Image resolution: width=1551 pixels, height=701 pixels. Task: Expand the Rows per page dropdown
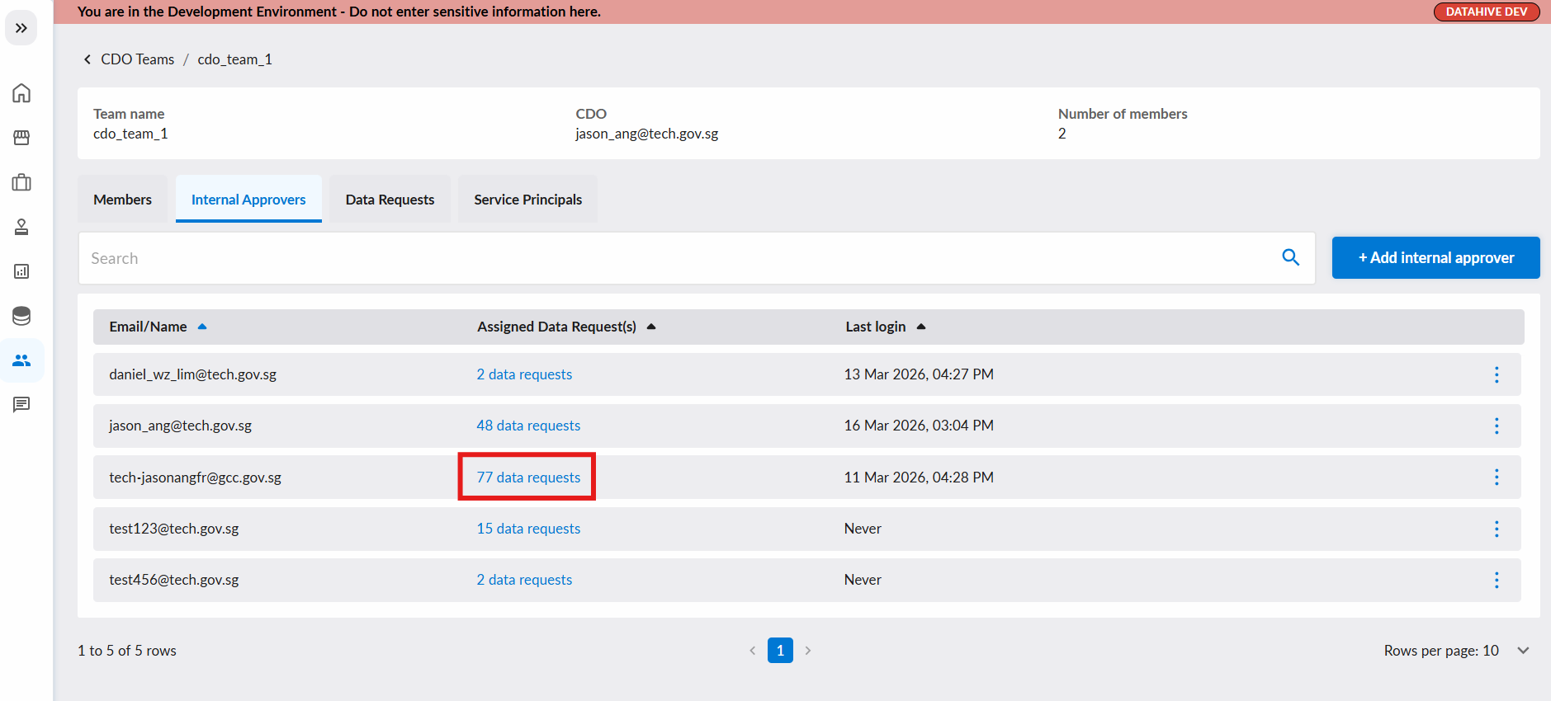pos(1523,651)
